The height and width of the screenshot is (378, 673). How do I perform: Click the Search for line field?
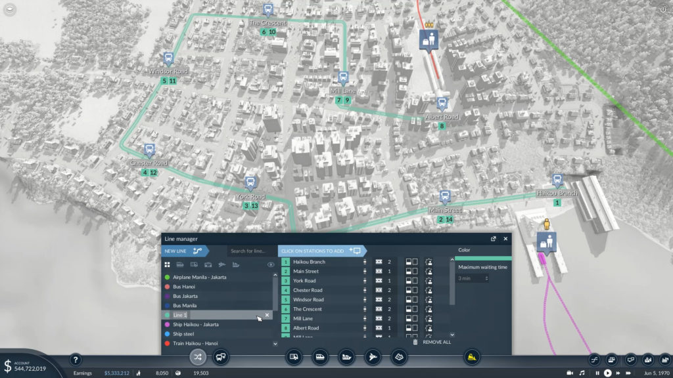[x=250, y=251]
